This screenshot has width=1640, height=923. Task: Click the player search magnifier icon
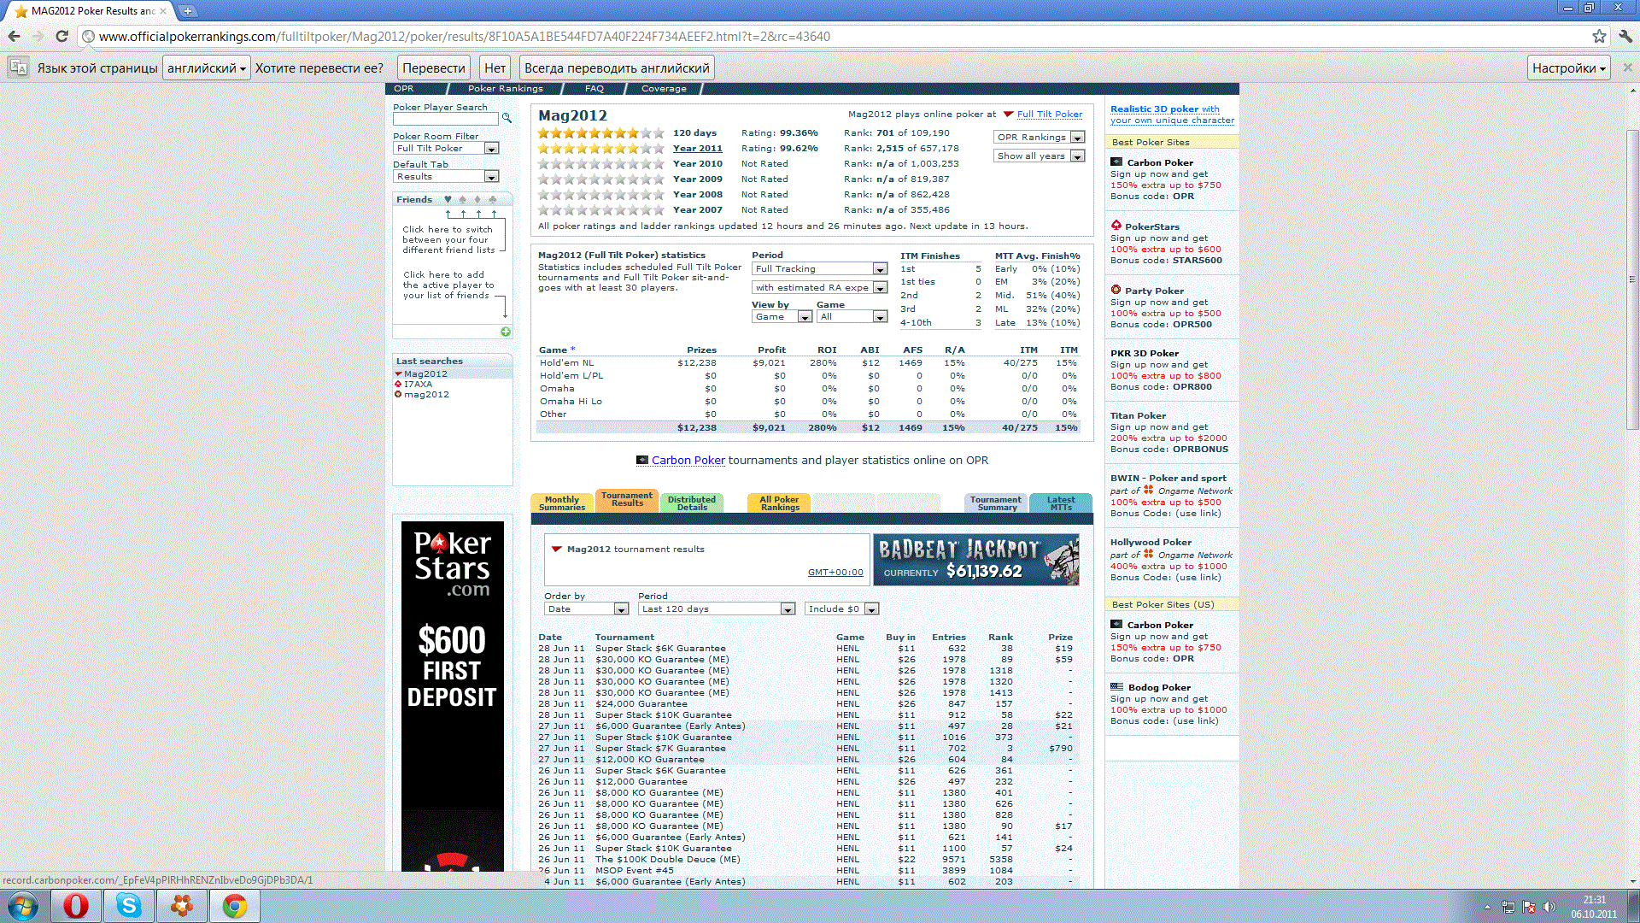pos(507,119)
